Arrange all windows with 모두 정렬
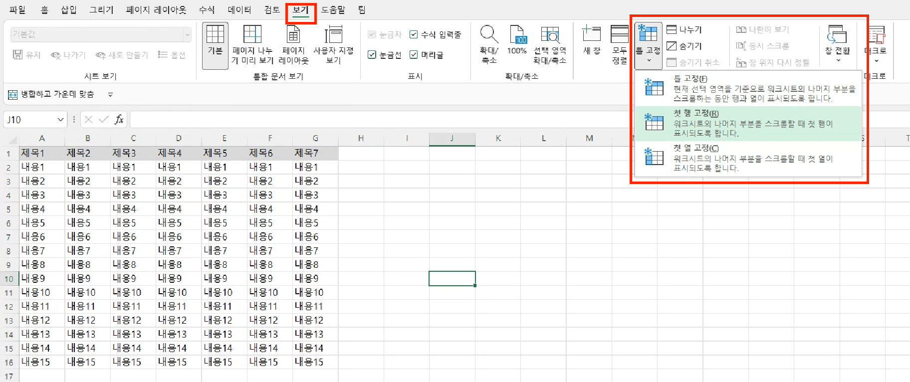This screenshot has width=910, height=382. pyautogui.click(x=620, y=45)
